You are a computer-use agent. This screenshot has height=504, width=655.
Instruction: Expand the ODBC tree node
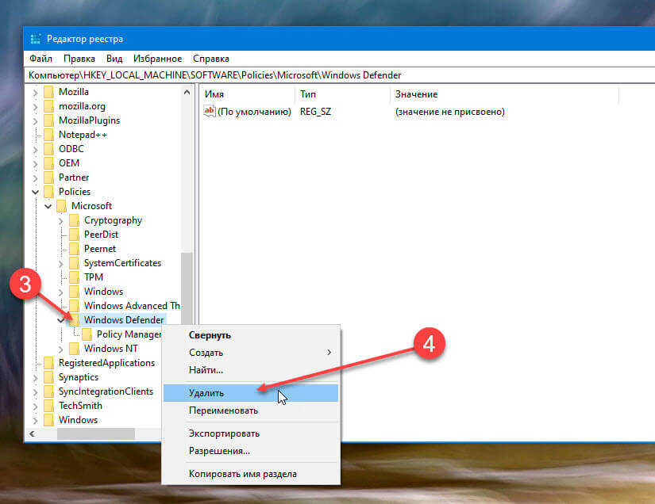[x=35, y=149]
